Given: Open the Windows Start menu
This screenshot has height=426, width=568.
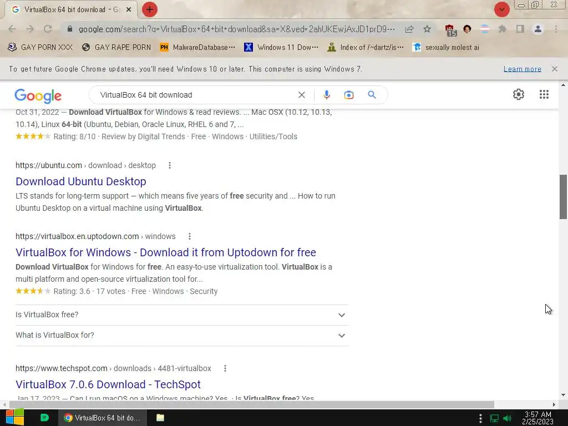Looking at the screenshot, I should [14, 418].
